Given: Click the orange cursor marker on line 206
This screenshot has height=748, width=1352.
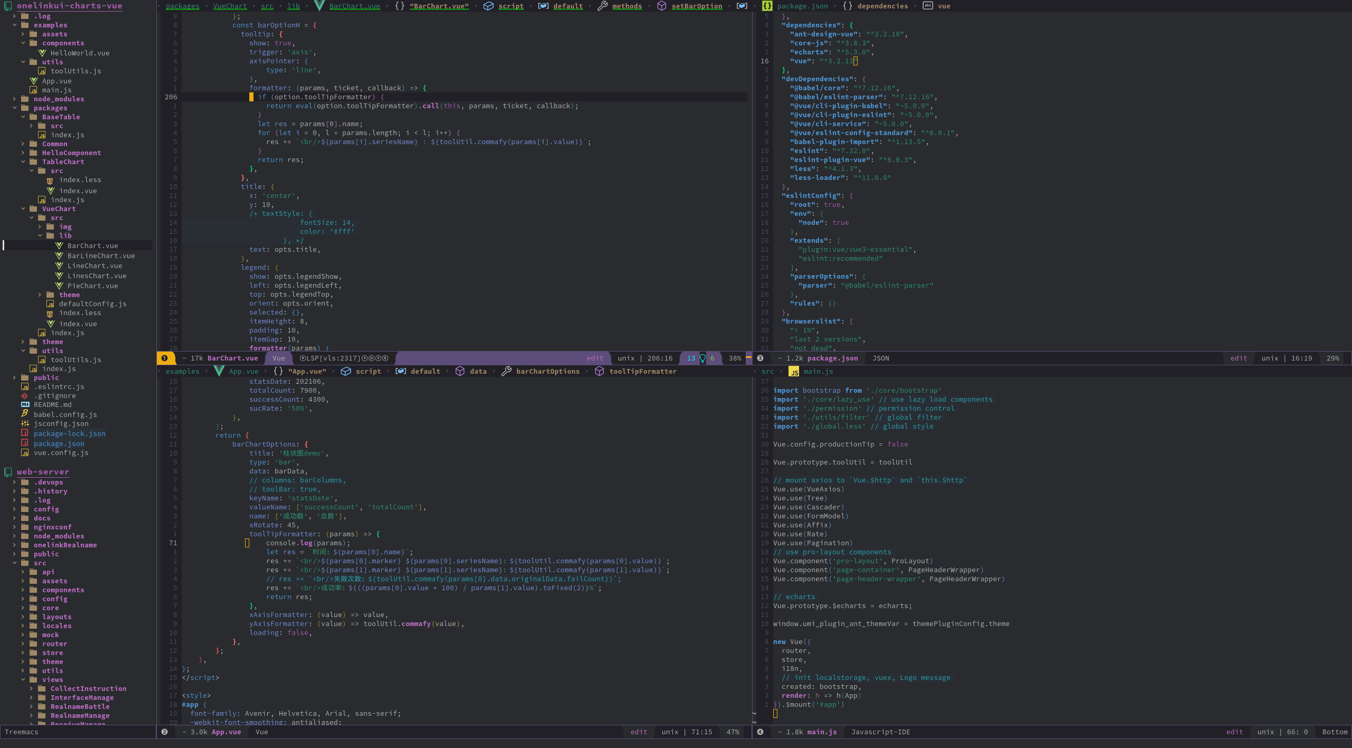Looking at the screenshot, I should click(251, 97).
